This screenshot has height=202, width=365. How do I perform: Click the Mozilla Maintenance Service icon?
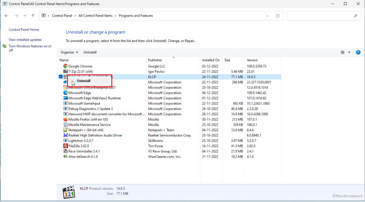tap(65, 125)
